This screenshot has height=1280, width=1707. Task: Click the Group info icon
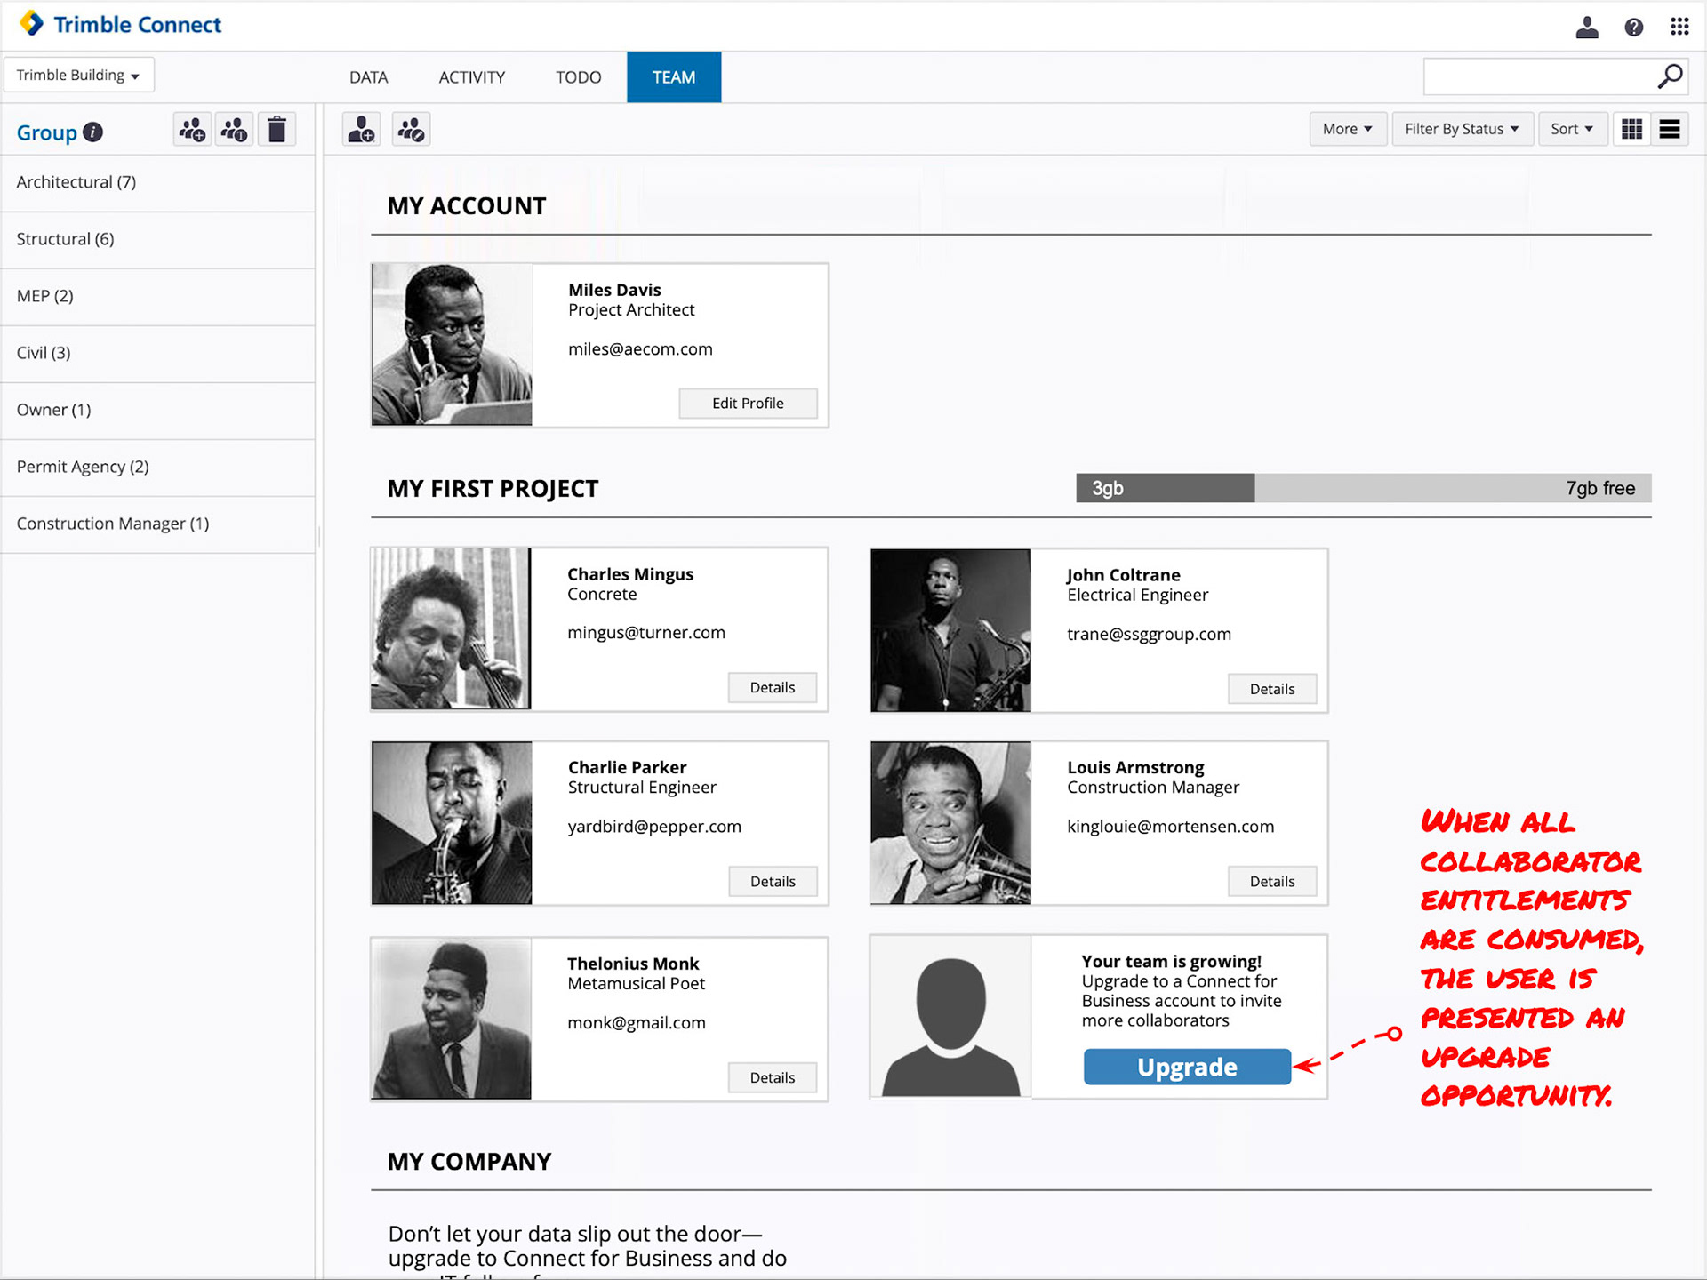coord(93,132)
